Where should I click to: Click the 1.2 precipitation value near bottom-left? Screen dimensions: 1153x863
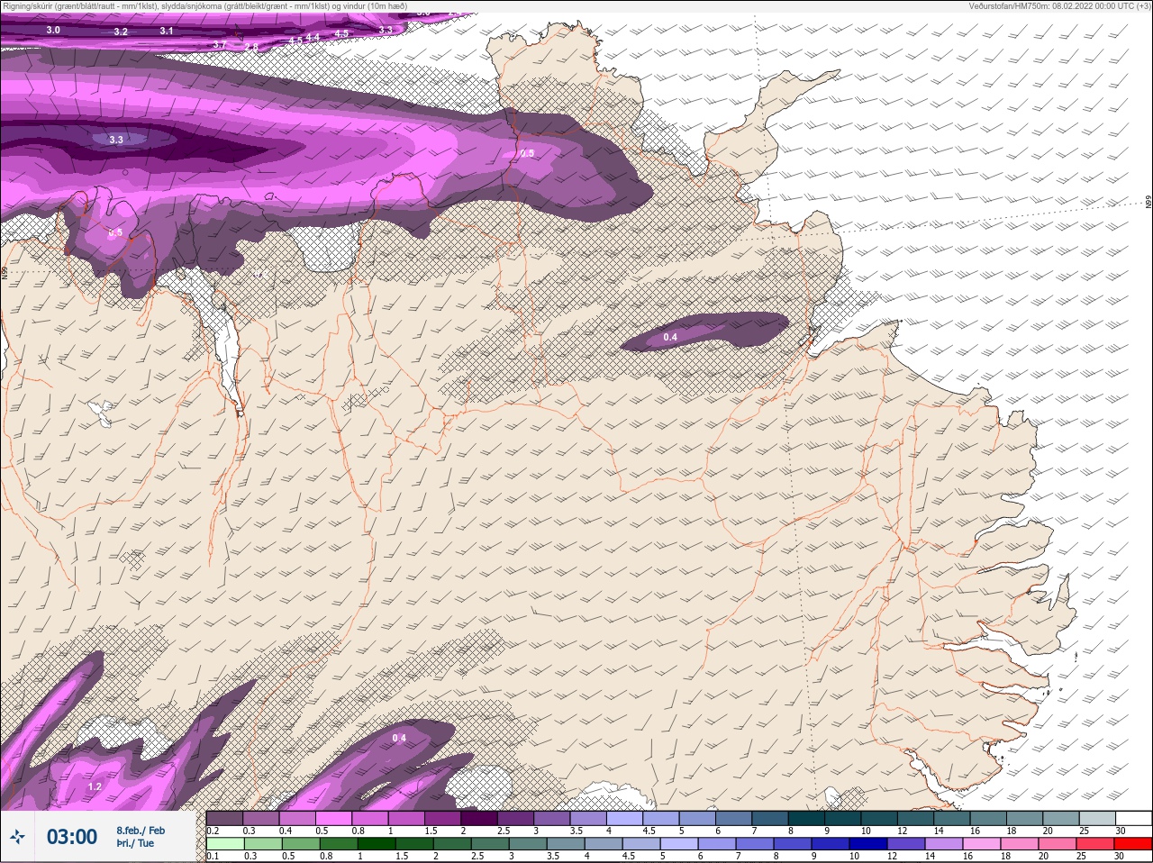point(95,786)
